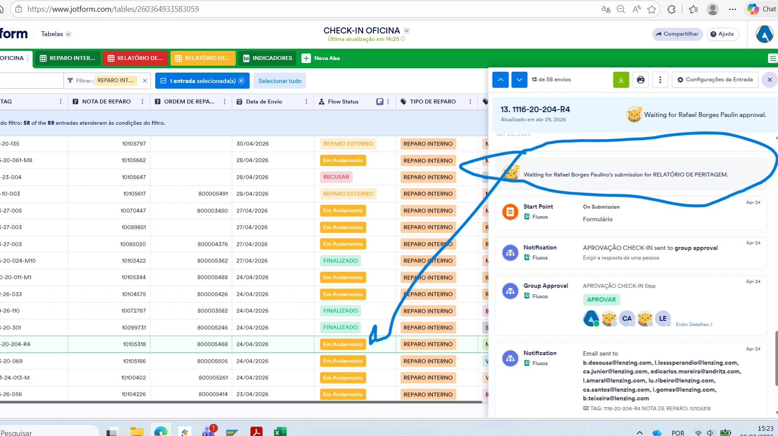This screenshot has width=778, height=436.
Task: Toggle the entrada selecionada checkbox icon
Action: [x=164, y=81]
